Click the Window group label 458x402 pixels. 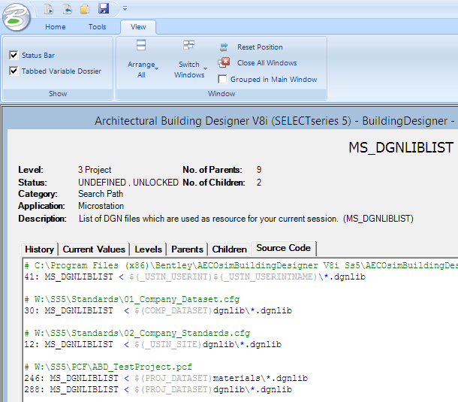point(221,94)
